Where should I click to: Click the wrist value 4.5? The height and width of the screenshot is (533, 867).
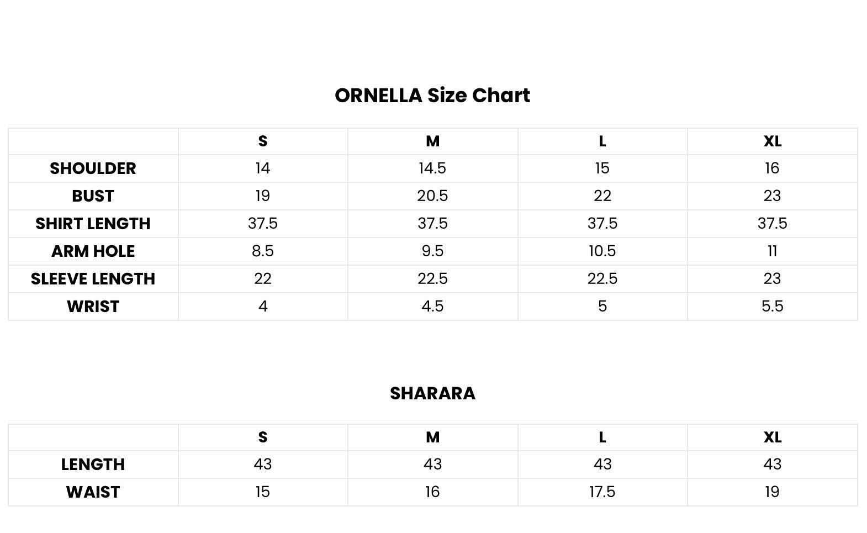[x=432, y=307]
